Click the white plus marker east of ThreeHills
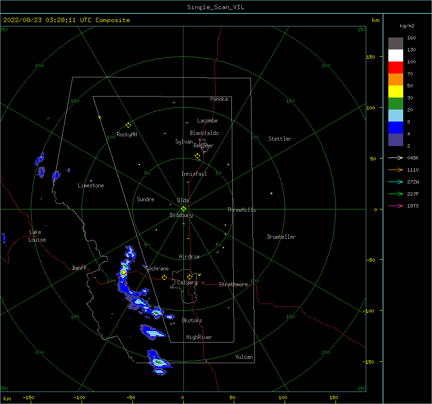Screen dimensions: 432x404 tap(271, 193)
